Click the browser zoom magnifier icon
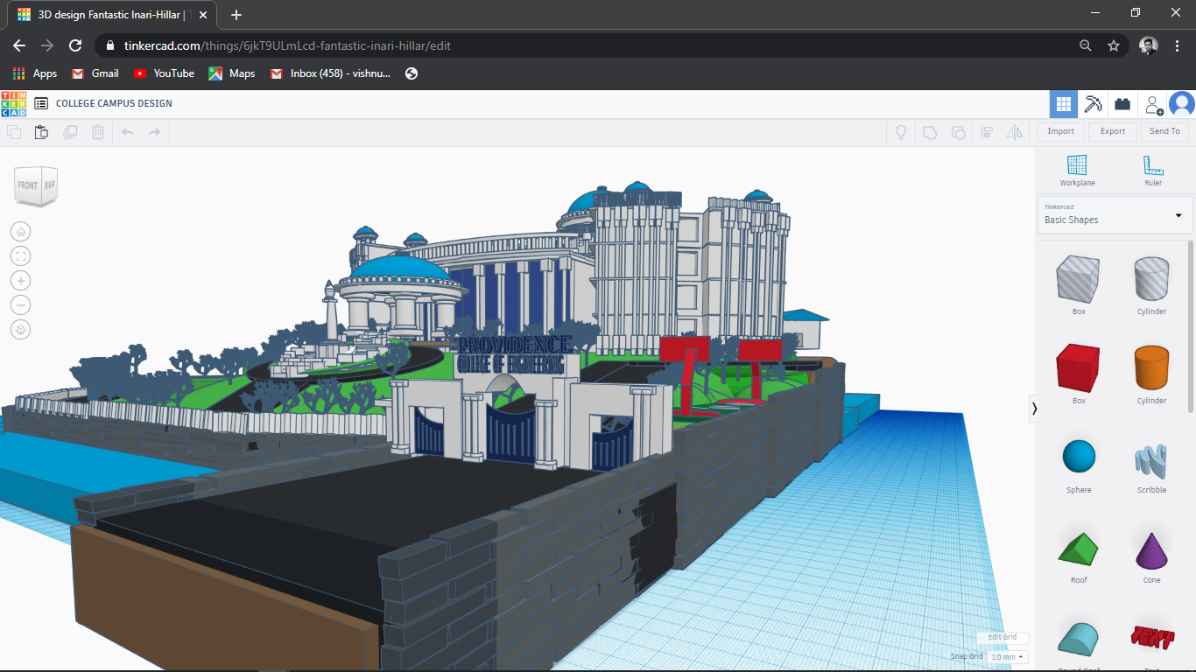The height and width of the screenshot is (672, 1196). pos(1086,45)
